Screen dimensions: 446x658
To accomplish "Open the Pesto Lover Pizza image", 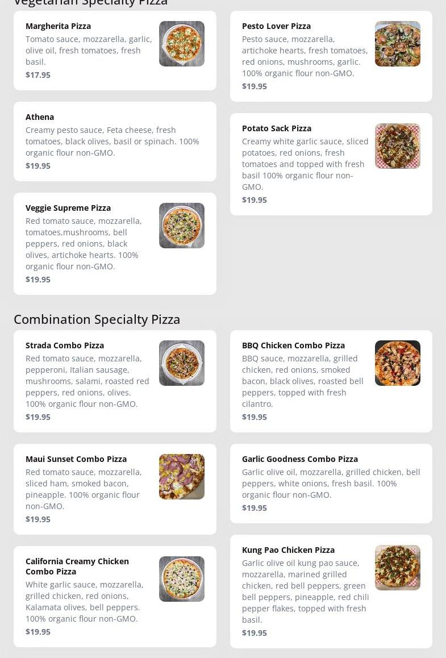I will click(x=397, y=44).
